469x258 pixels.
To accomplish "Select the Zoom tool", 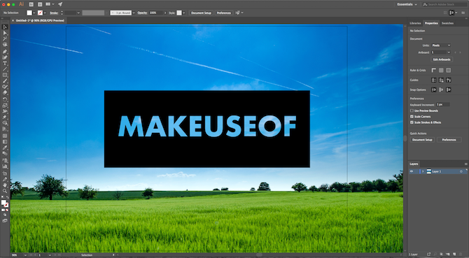I will (x=5, y=191).
